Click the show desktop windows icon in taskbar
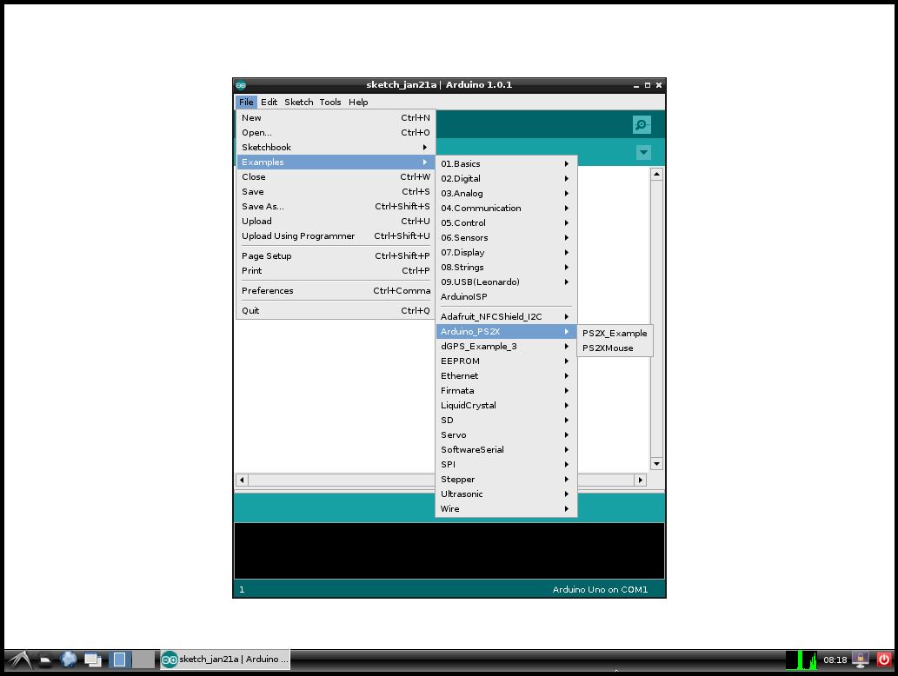The image size is (898, 676). point(92,659)
